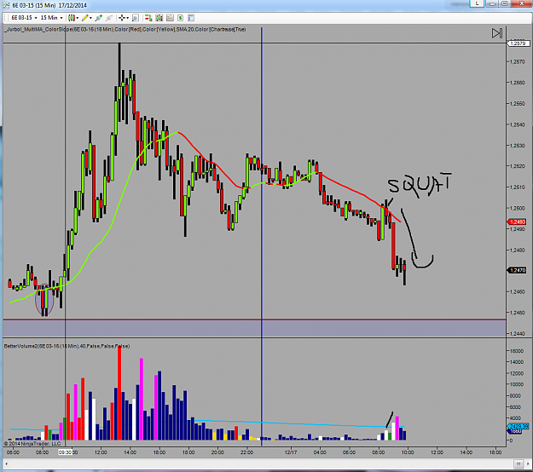Viewport: 533px width, 472px height.
Task: Open the 6E 03-15 instrument selector dropdown
Action: point(24,18)
